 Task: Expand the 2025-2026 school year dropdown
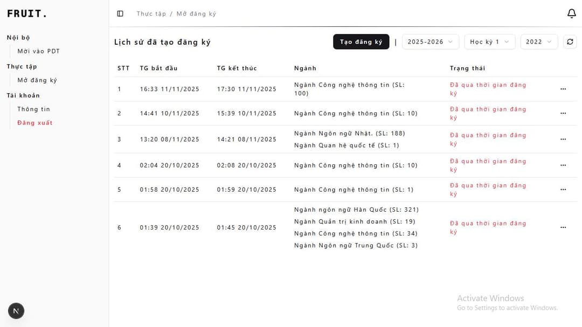[431, 42]
